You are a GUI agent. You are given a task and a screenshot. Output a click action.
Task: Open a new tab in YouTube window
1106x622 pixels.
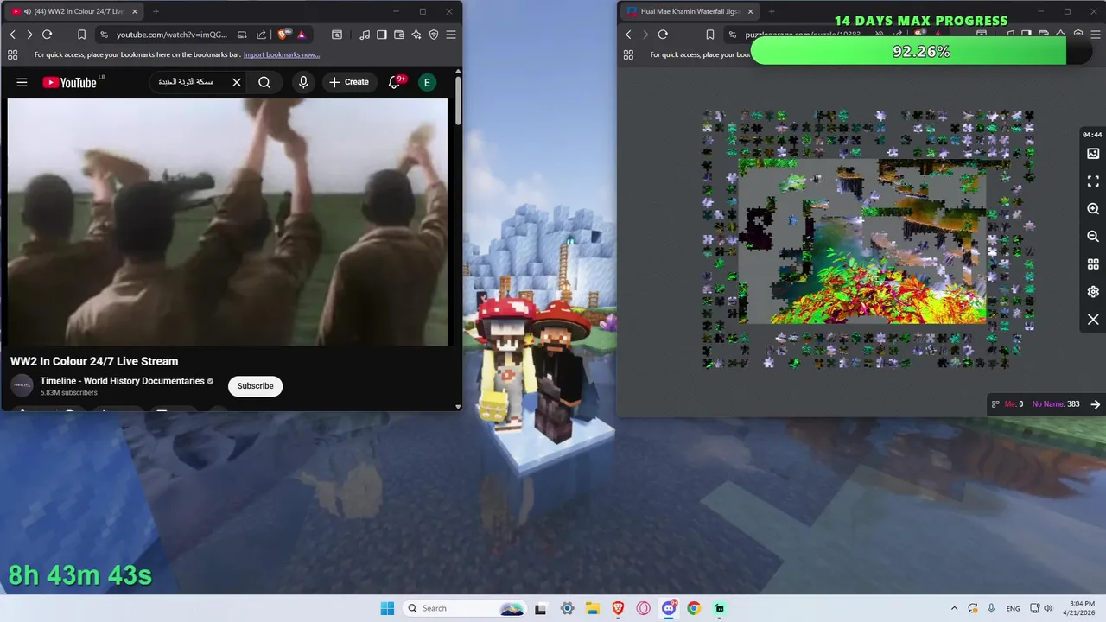point(156,11)
